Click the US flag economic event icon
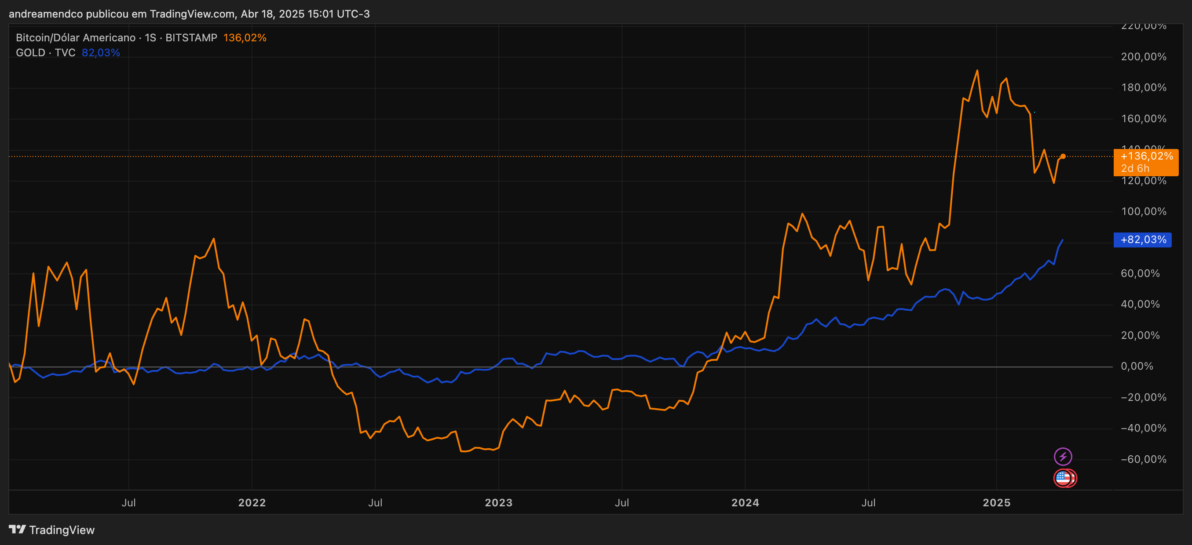The width and height of the screenshot is (1192, 545). (x=1063, y=478)
